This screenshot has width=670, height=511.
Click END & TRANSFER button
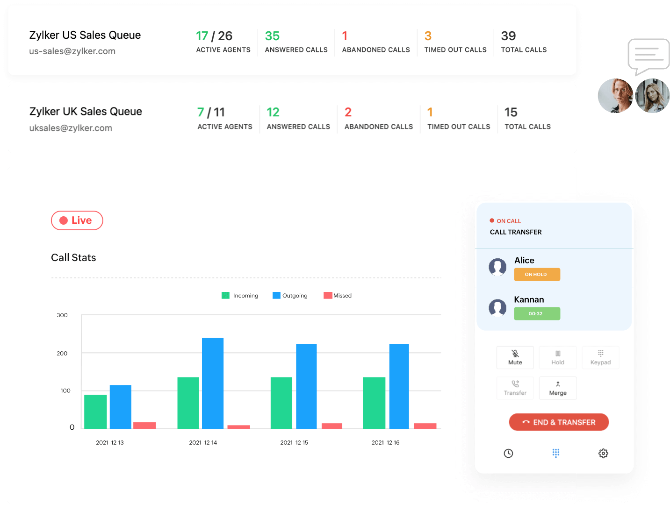pyautogui.click(x=559, y=422)
